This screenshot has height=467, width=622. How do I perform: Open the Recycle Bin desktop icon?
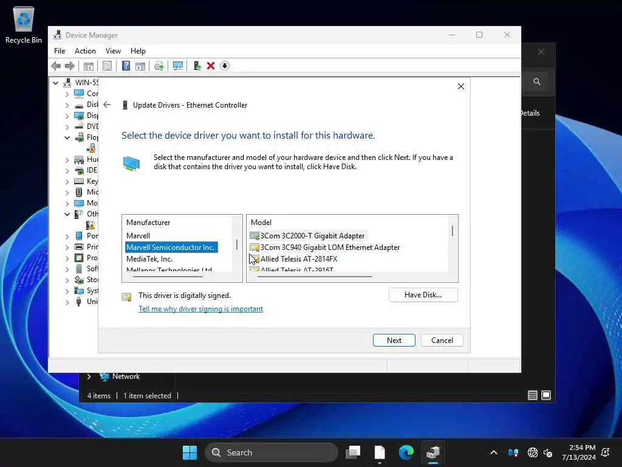point(24,25)
